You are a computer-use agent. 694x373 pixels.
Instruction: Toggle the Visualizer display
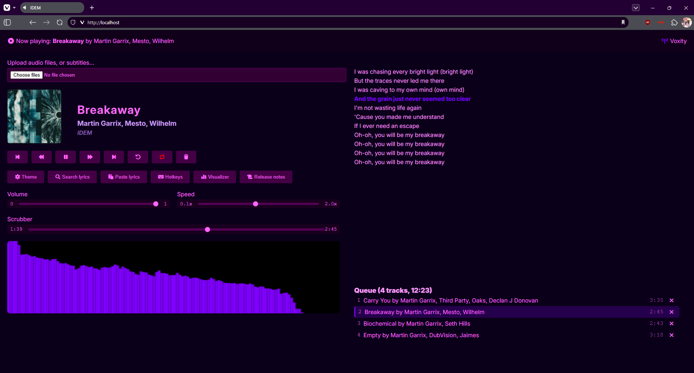click(x=215, y=177)
